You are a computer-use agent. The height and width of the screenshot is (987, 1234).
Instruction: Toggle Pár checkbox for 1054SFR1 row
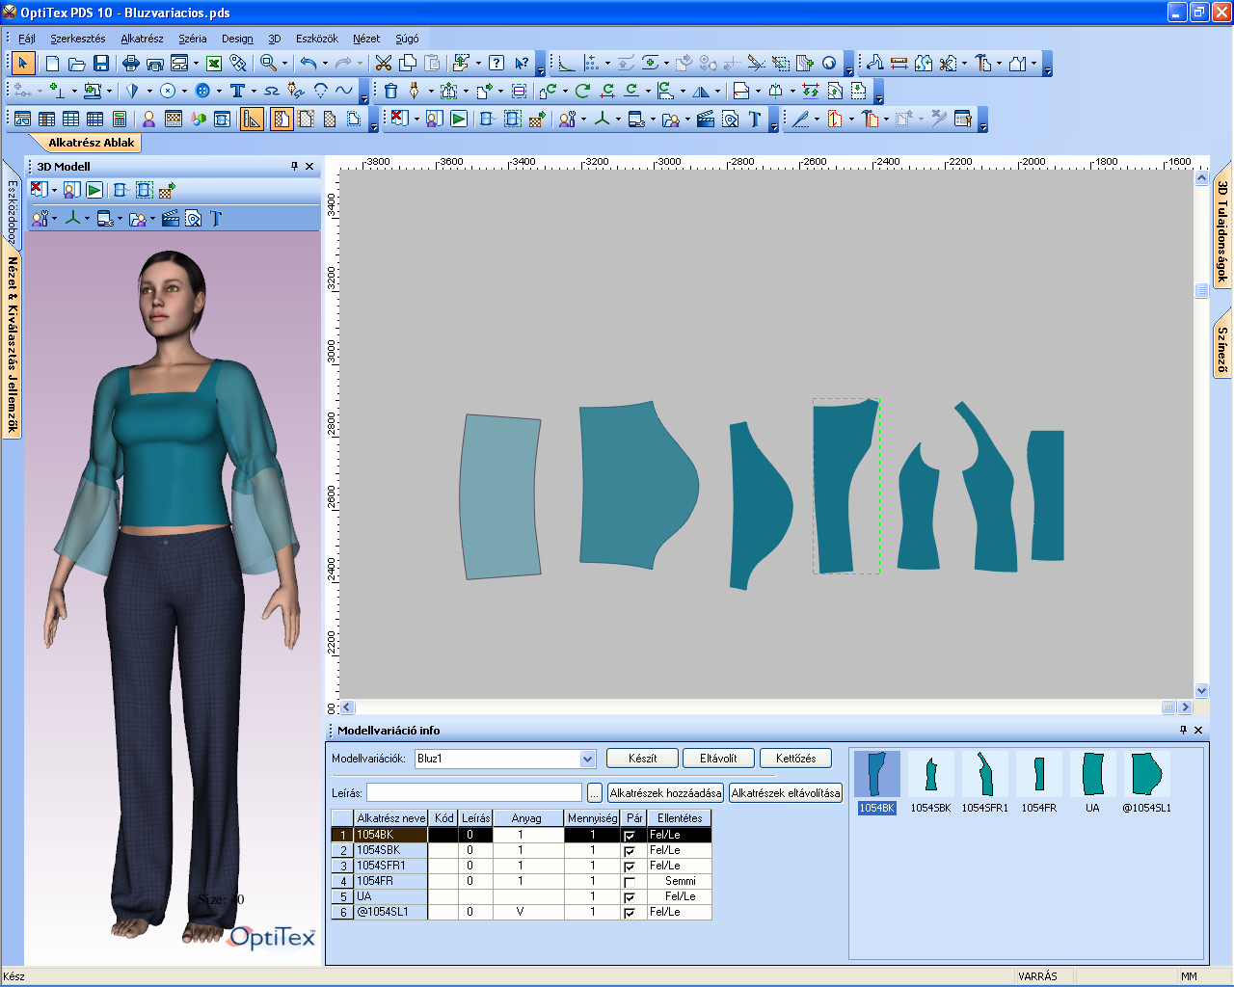tap(630, 867)
